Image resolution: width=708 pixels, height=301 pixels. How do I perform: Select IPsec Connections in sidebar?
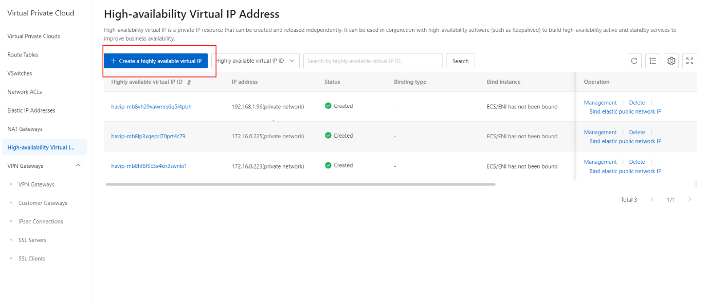41,222
